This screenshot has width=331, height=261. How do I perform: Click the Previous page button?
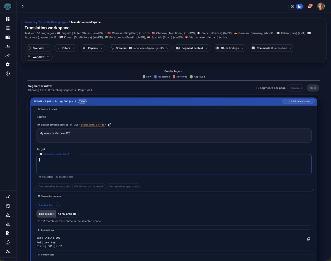pyautogui.click(x=296, y=88)
